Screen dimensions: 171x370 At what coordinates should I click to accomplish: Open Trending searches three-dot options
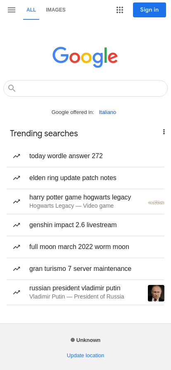coord(164,132)
